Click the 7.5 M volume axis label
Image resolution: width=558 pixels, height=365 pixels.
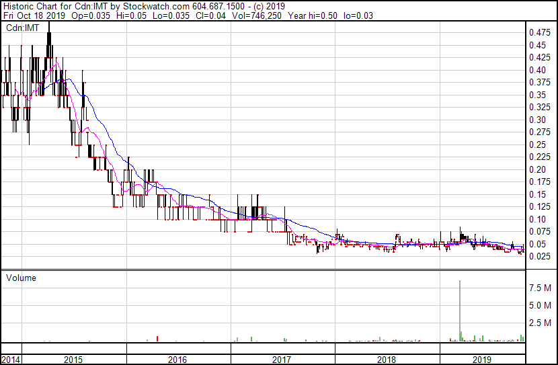point(540,288)
